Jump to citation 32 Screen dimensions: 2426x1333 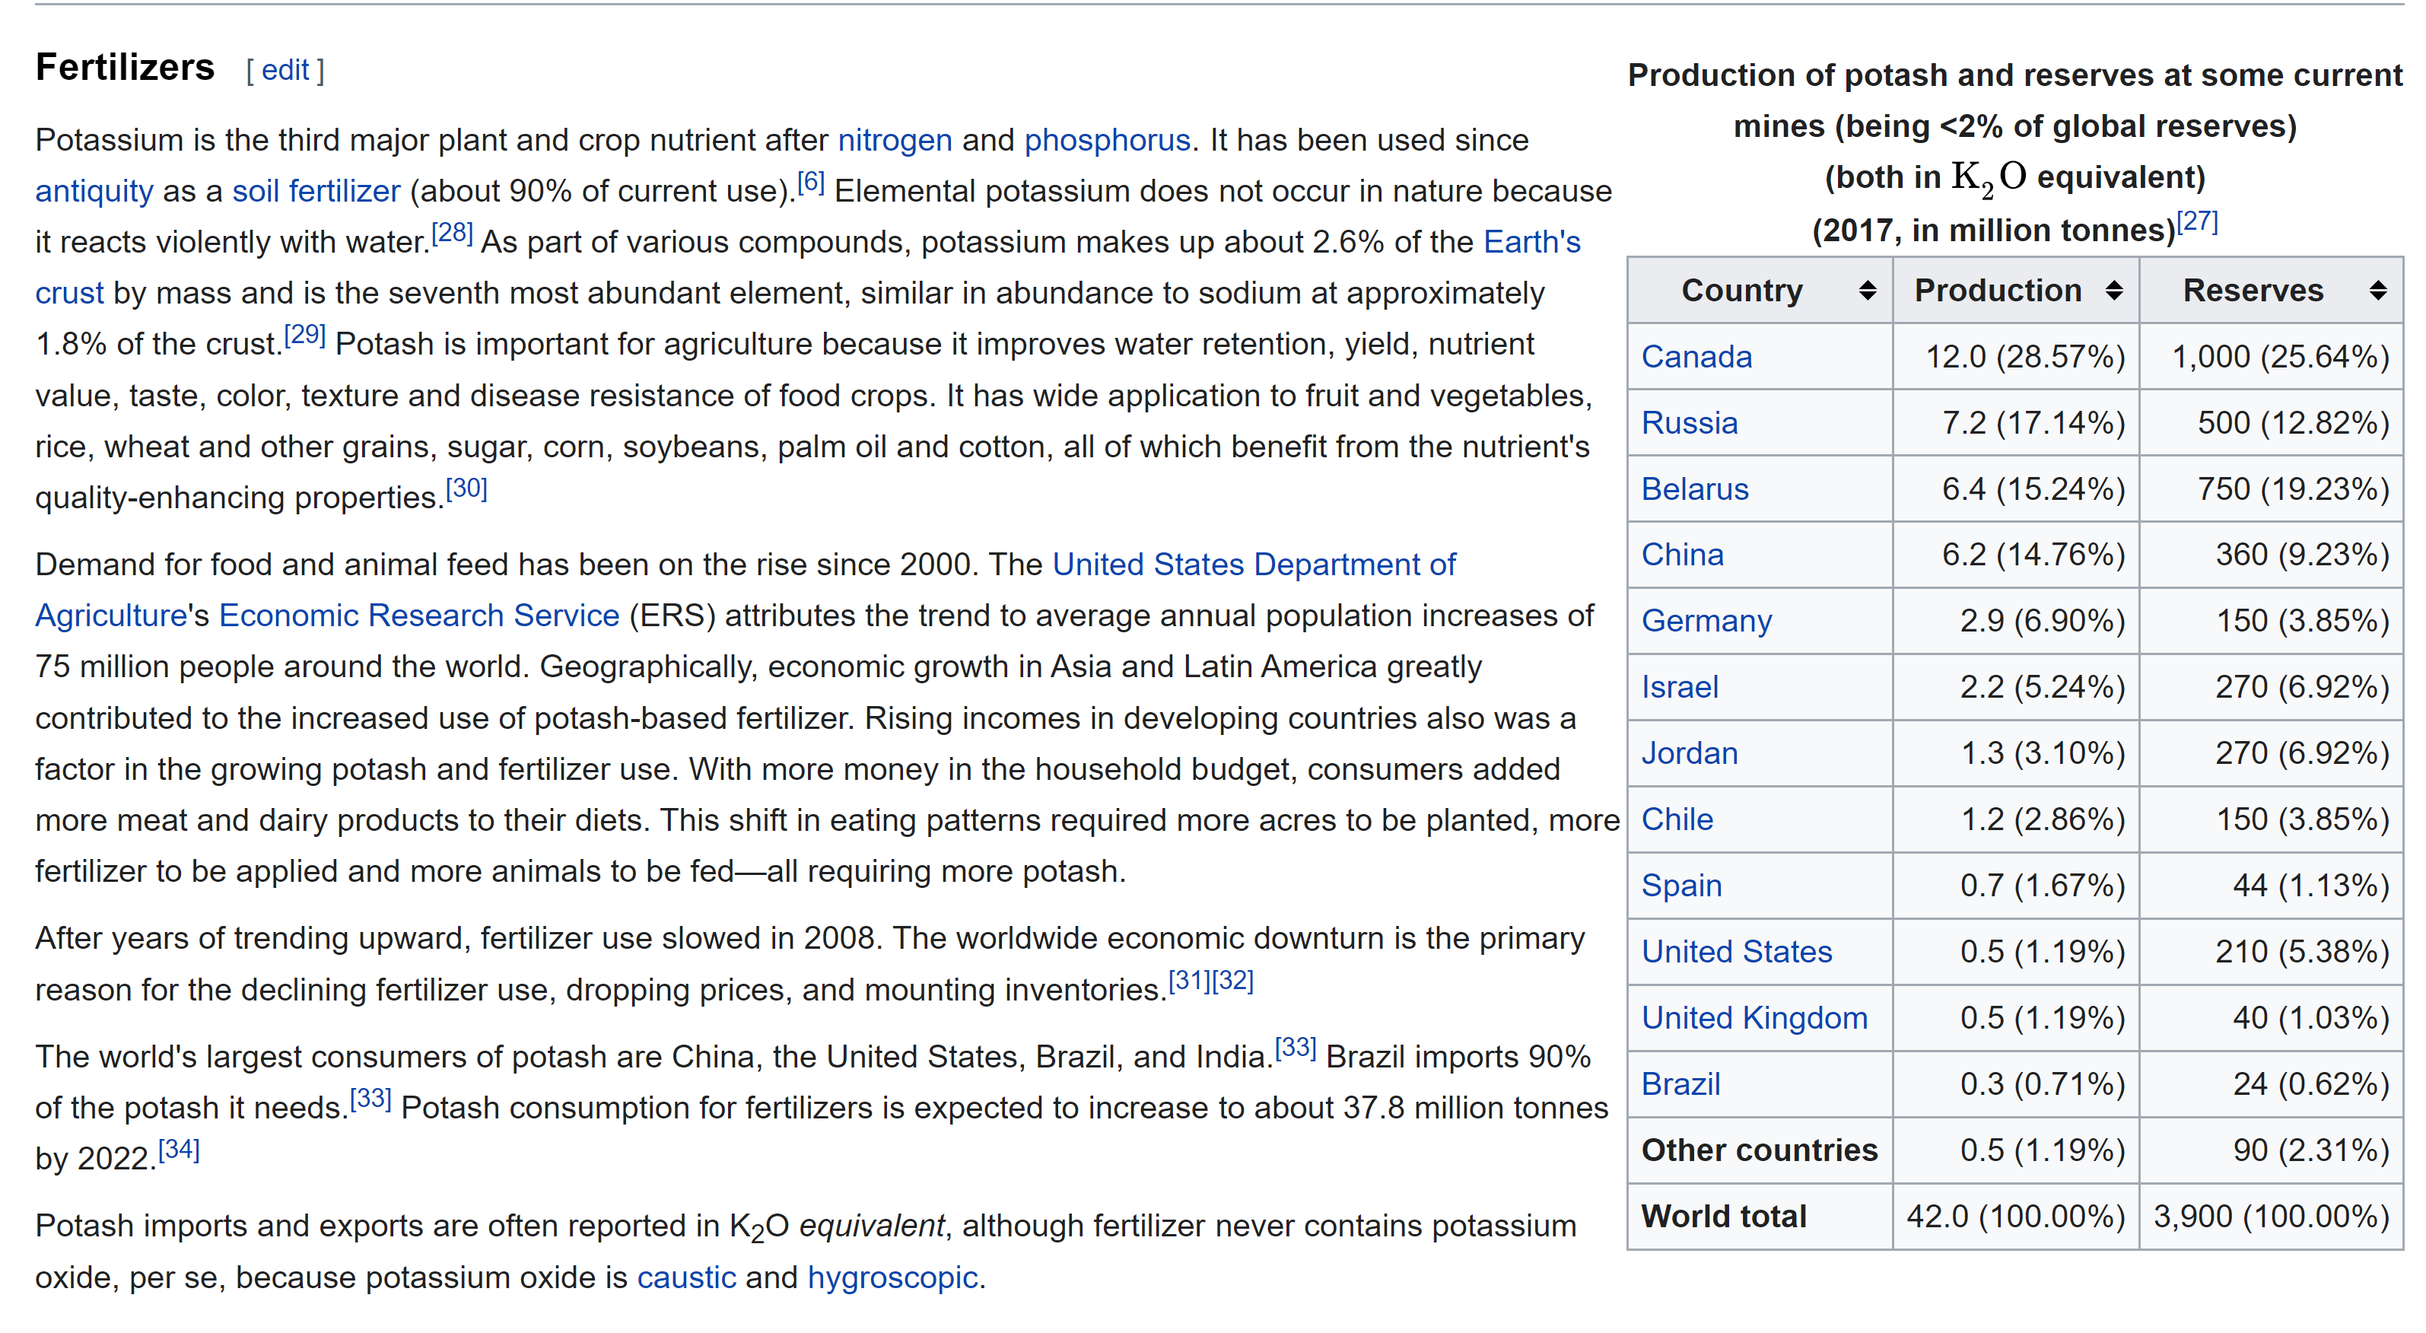1232,981
